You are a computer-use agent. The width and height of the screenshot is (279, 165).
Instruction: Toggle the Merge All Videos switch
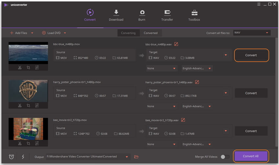coord(225,157)
